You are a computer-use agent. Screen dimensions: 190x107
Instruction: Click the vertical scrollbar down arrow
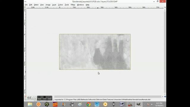click(x=165, y=94)
